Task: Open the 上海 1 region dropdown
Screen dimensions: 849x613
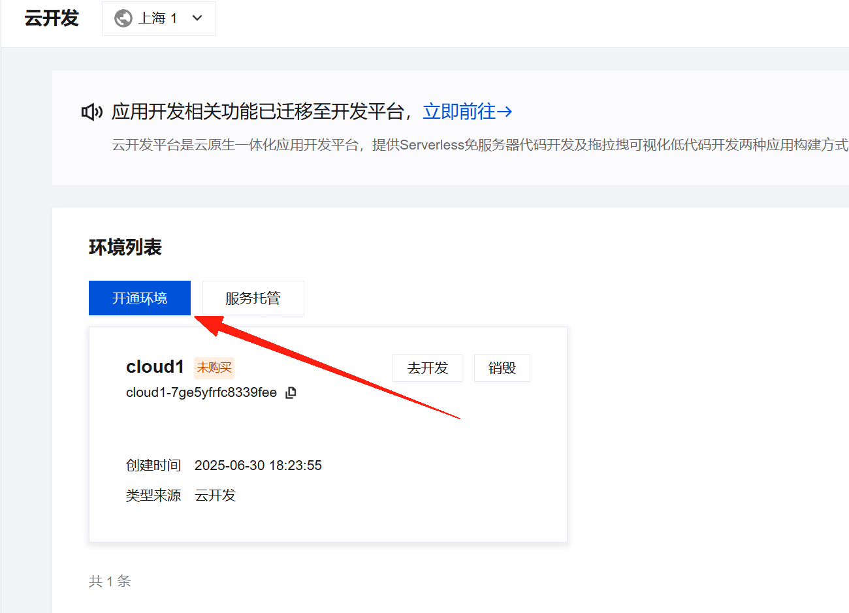Action: point(159,18)
